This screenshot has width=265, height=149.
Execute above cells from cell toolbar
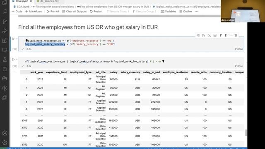coord(203,35)
